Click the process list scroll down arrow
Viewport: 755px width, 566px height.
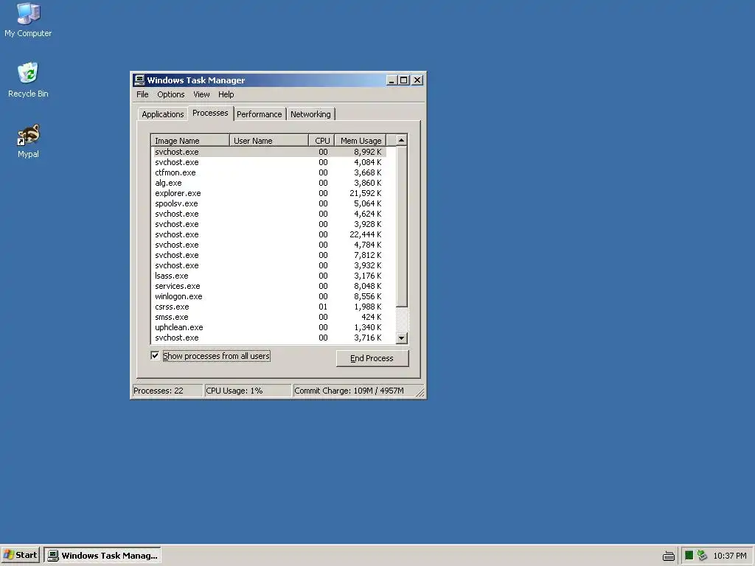click(x=401, y=338)
